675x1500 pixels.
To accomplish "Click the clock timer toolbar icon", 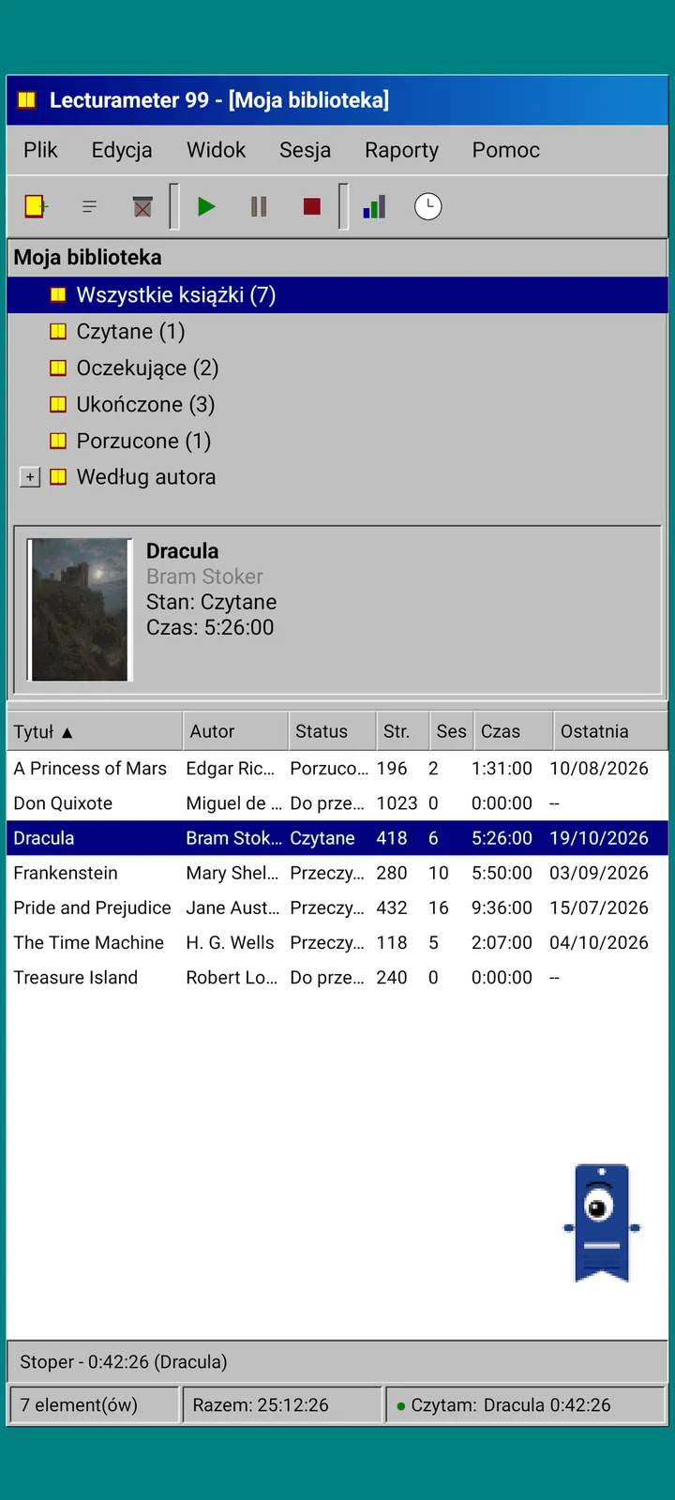I will click(x=428, y=206).
